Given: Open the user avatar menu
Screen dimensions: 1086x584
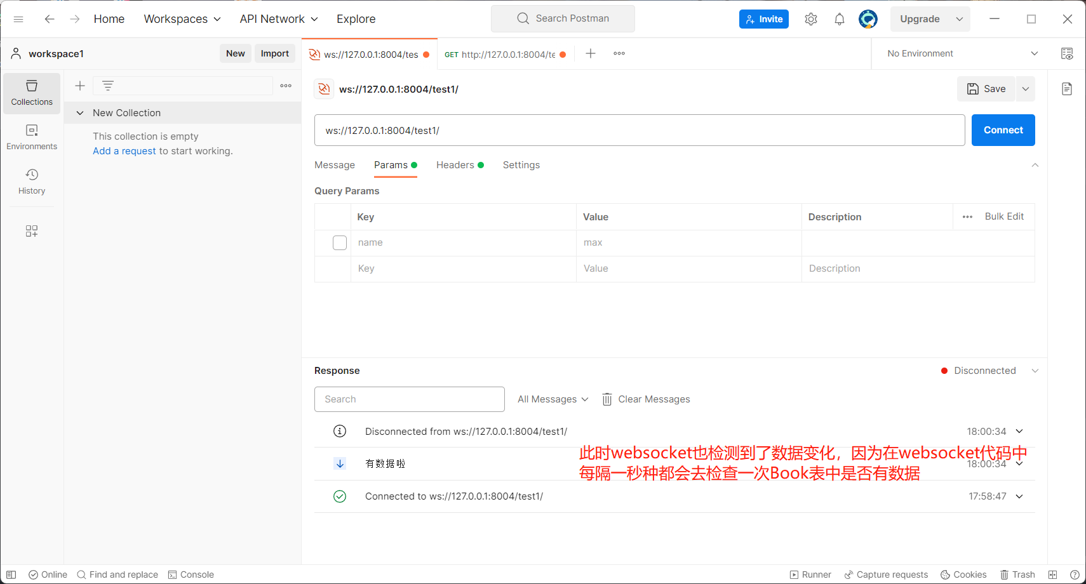Looking at the screenshot, I should (x=868, y=19).
